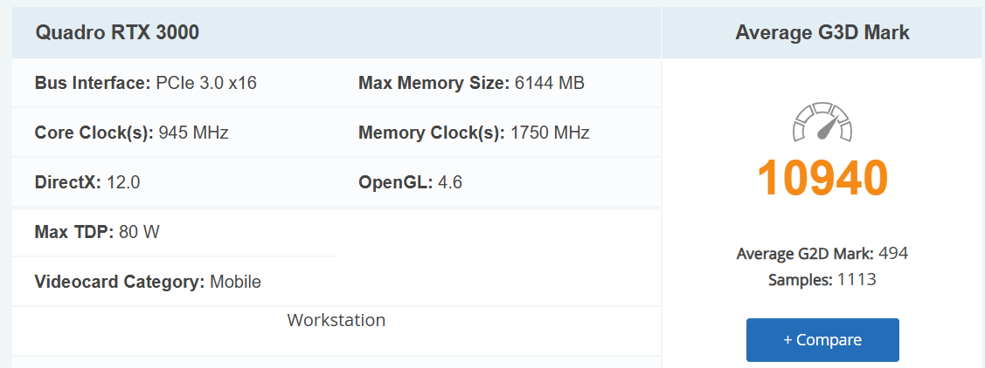This screenshot has width=985, height=368.
Task: Click the DirectX 12.0 entry
Action: click(87, 182)
